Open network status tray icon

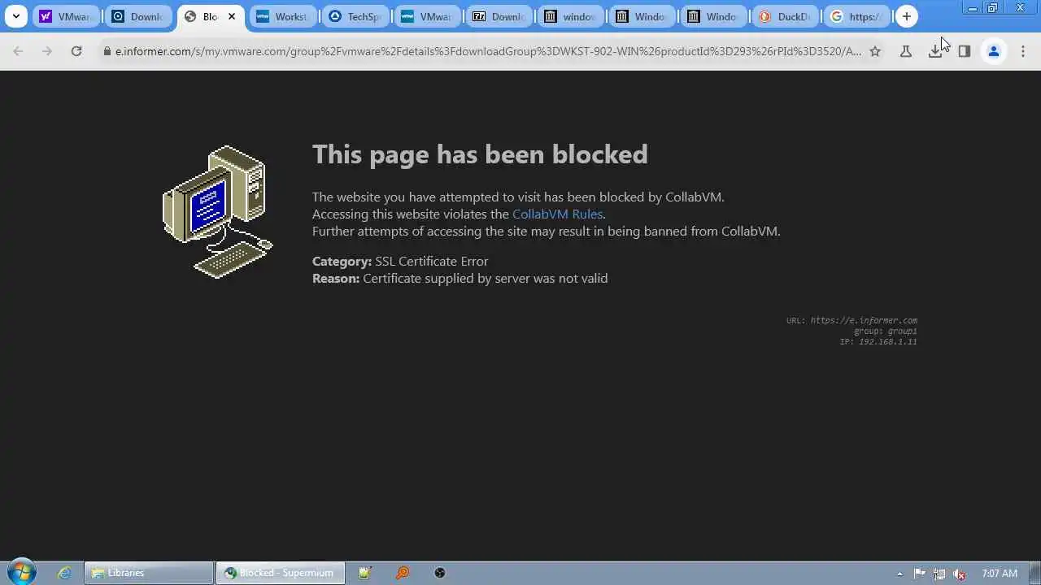point(939,574)
